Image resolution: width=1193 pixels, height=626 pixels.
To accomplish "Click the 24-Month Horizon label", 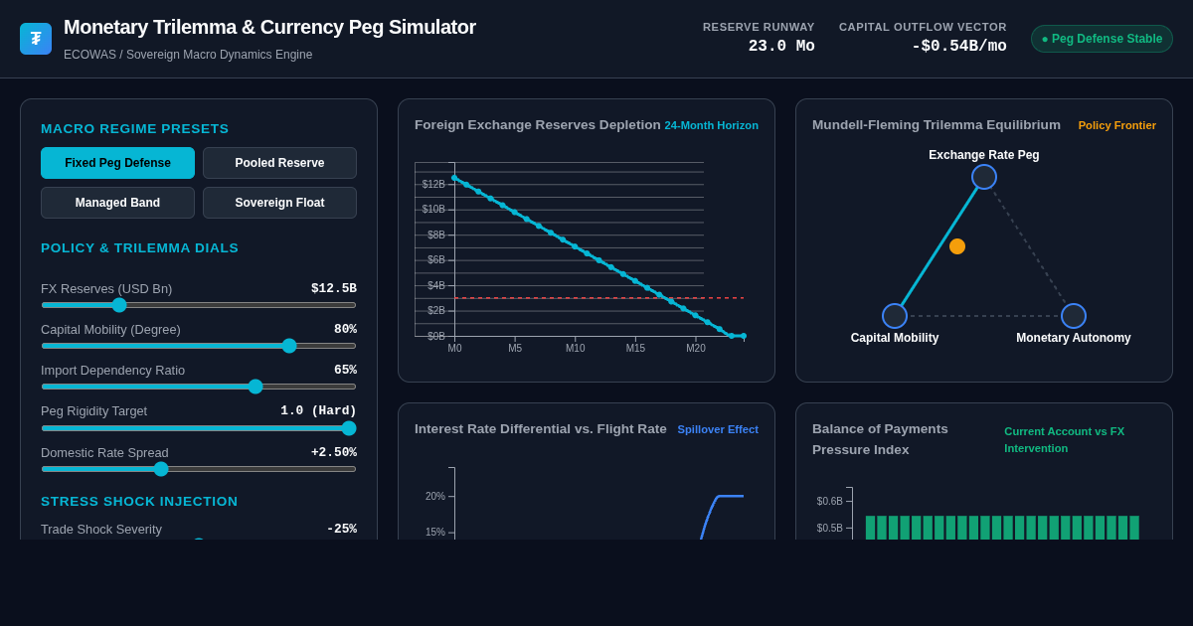I will [x=712, y=125].
